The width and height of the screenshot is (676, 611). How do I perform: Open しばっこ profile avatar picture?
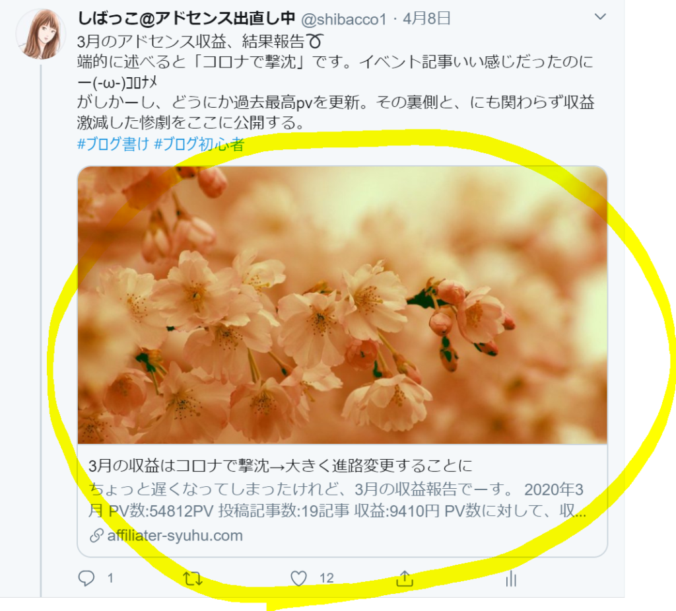(x=41, y=34)
